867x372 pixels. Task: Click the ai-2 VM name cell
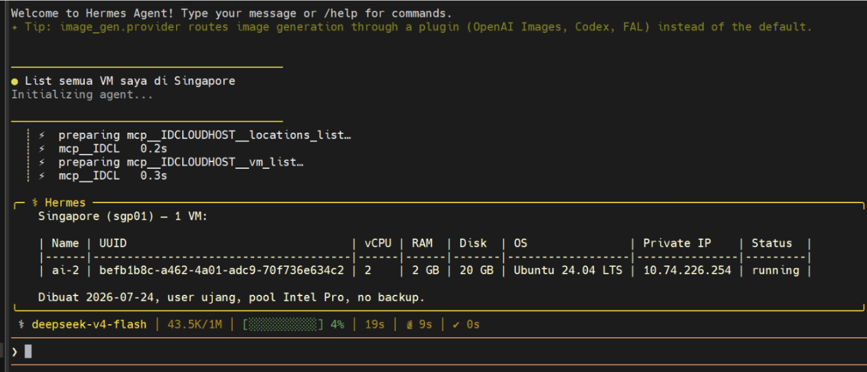(65, 271)
